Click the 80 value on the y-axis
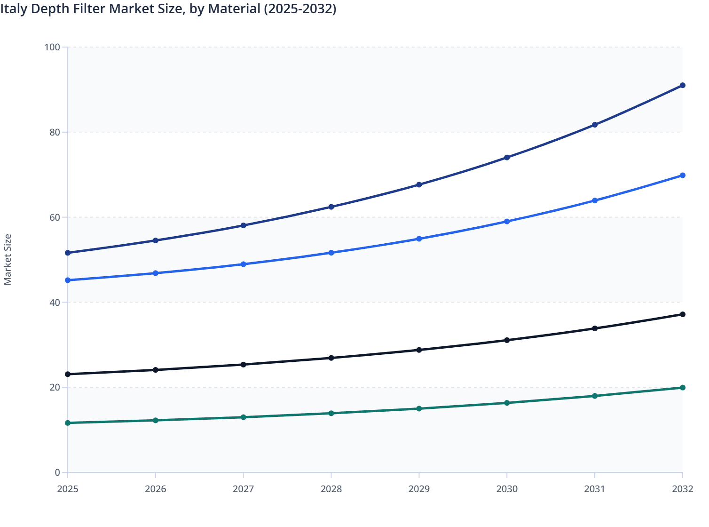Screen dimensions: 709x527 55,132
